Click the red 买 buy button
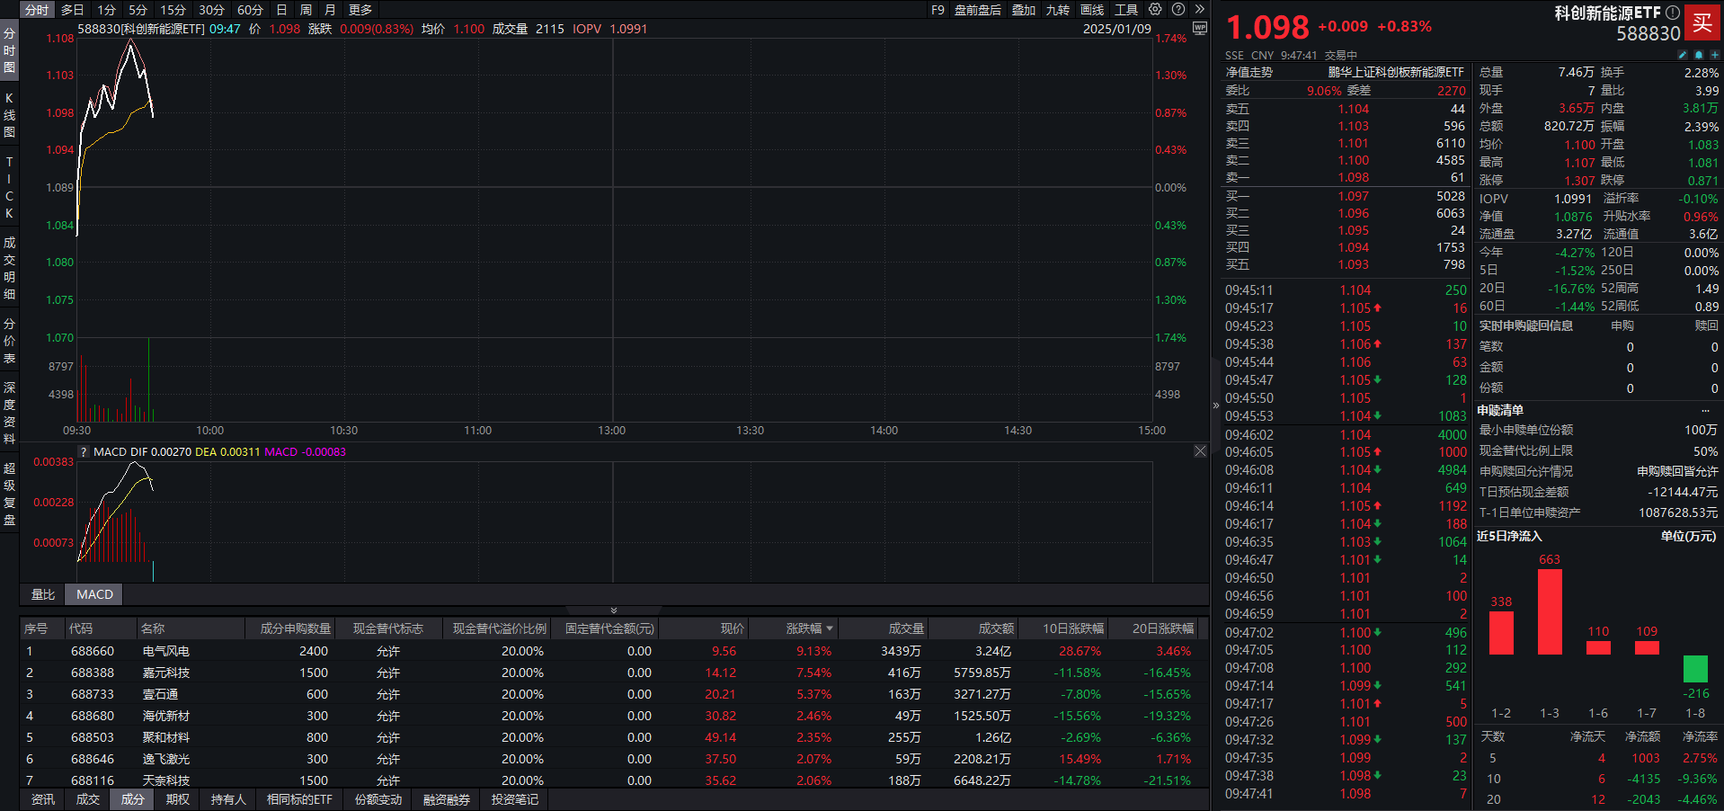This screenshot has height=811, width=1724. click(1702, 22)
